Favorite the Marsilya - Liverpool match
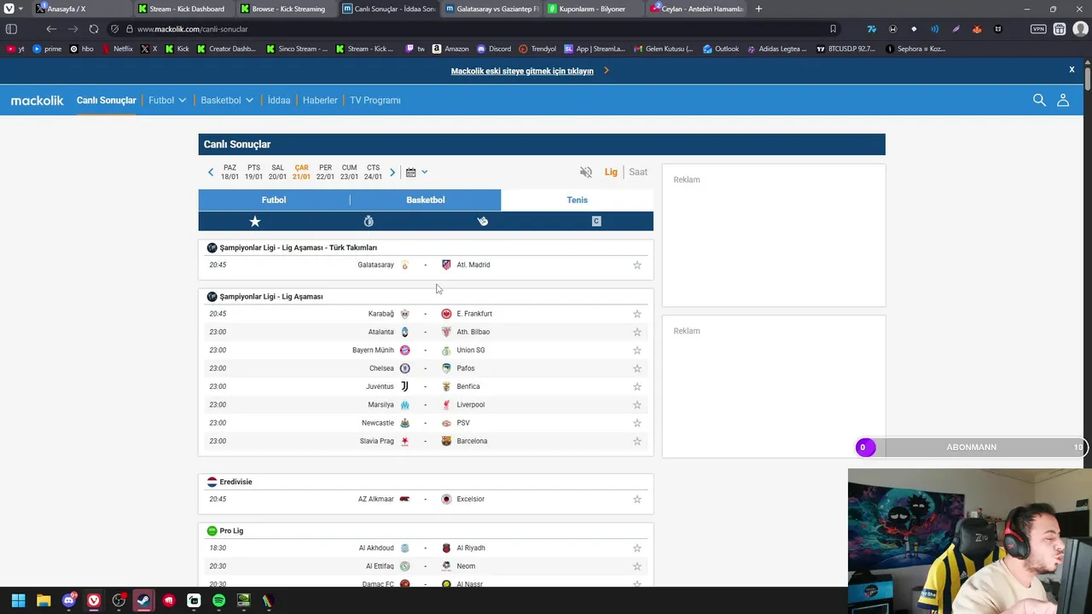The height and width of the screenshot is (614, 1092). click(x=636, y=405)
